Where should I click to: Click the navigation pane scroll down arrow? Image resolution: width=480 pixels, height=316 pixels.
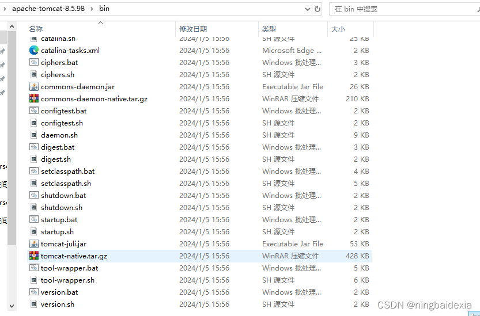click(12, 306)
